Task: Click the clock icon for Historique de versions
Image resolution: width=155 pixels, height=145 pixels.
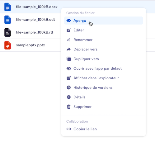Action: pos(68,87)
